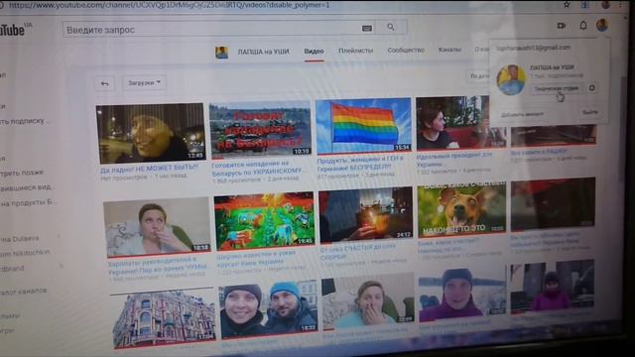Open the notifications bell

coord(583,26)
